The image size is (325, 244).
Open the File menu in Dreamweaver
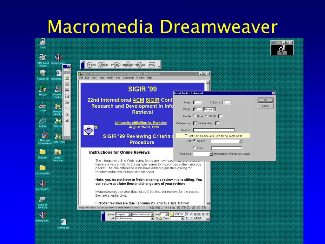(x=81, y=78)
